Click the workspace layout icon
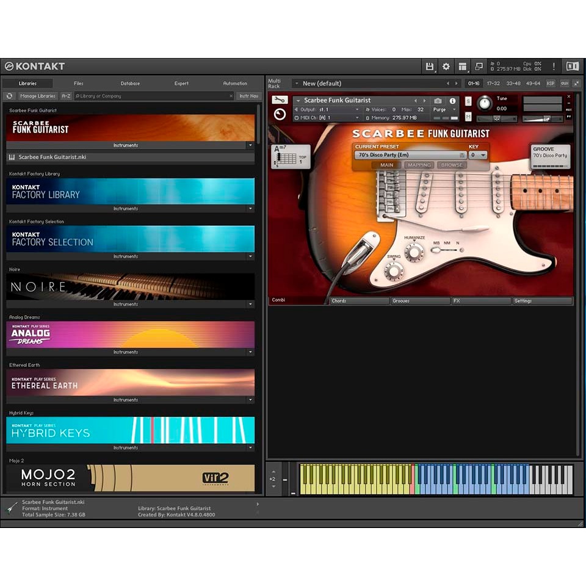The width and height of the screenshot is (586, 586). coord(463,67)
